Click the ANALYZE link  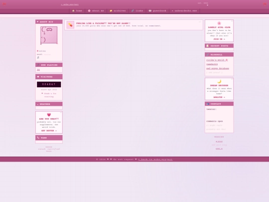click(x=219, y=97)
